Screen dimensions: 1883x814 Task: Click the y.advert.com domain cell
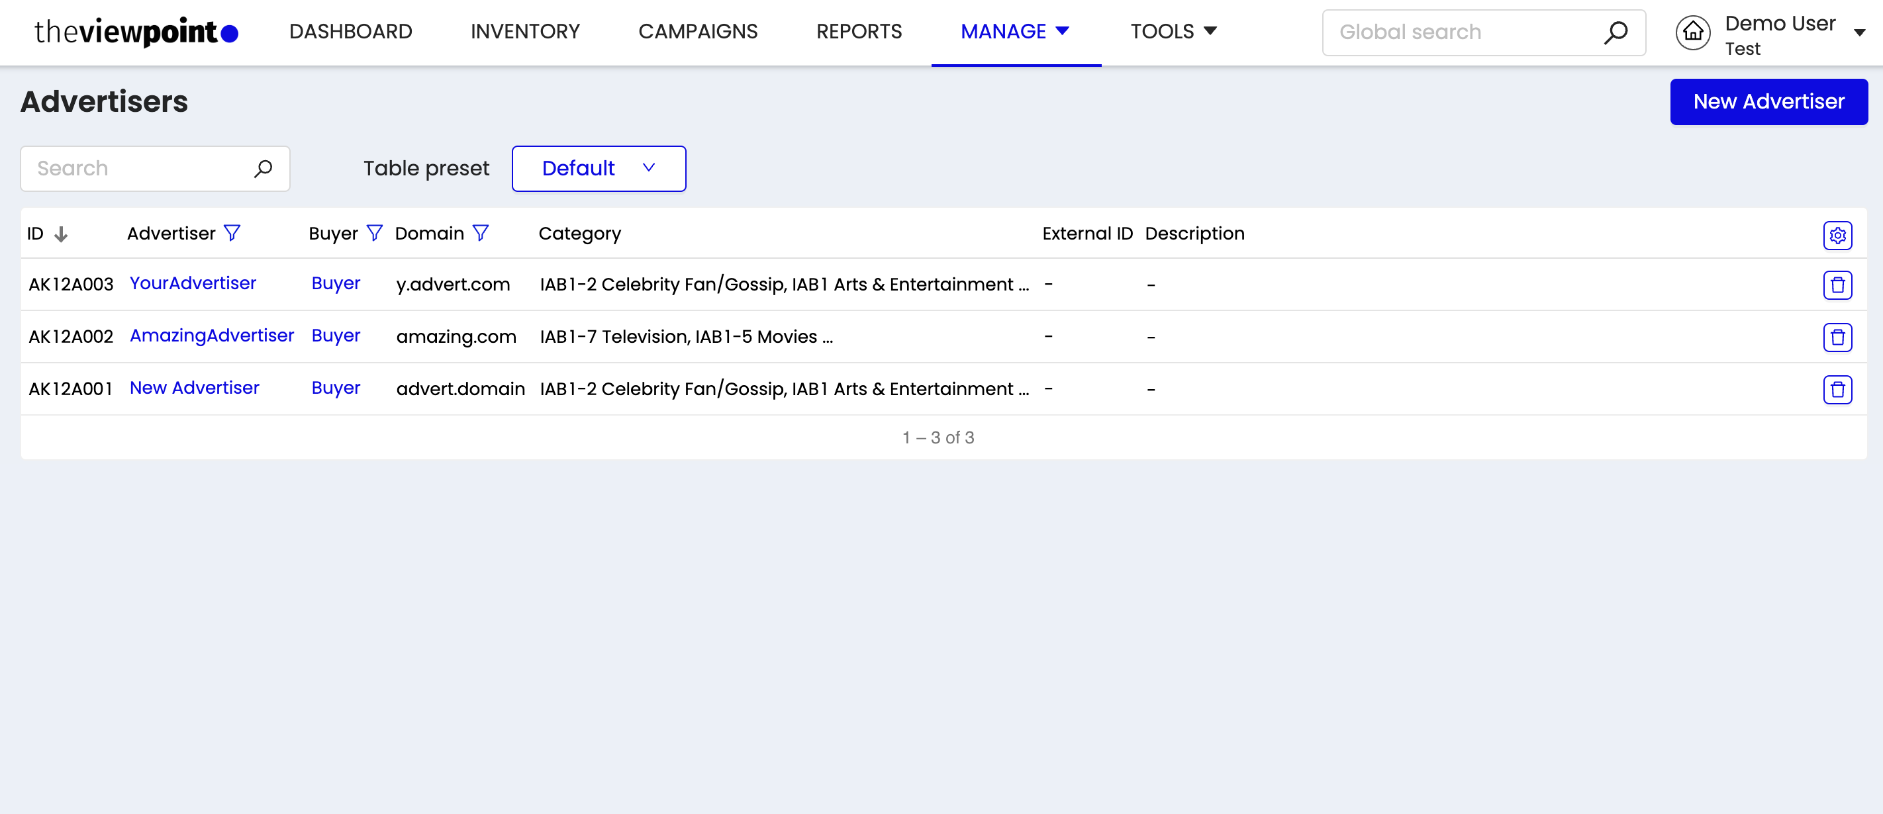tap(454, 285)
